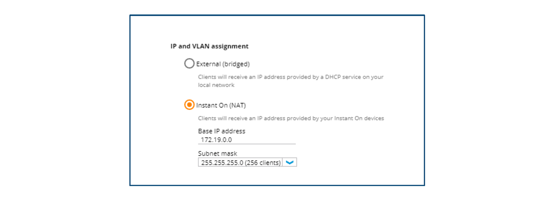Select the Instant On (NAT) radio button
560x199 pixels.
(189, 105)
